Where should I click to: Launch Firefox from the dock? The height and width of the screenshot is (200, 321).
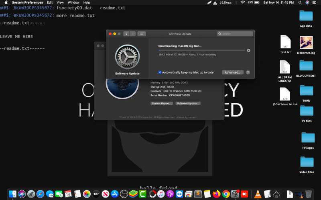point(216,194)
